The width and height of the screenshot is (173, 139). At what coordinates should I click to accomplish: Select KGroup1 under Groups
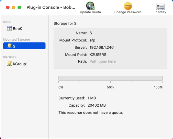[x=20, y=64]
